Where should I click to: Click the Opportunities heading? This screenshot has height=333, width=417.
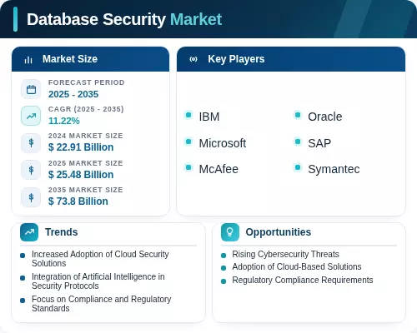(x=279, y=232)
